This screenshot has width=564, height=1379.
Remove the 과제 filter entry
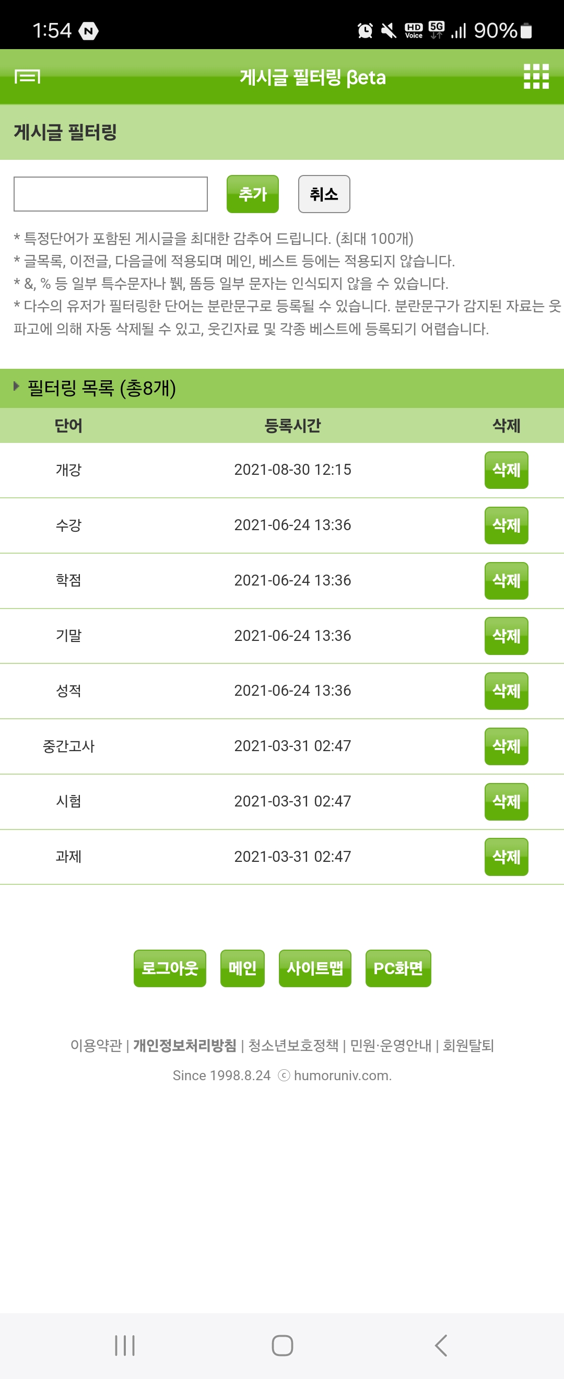click(506, 857)
